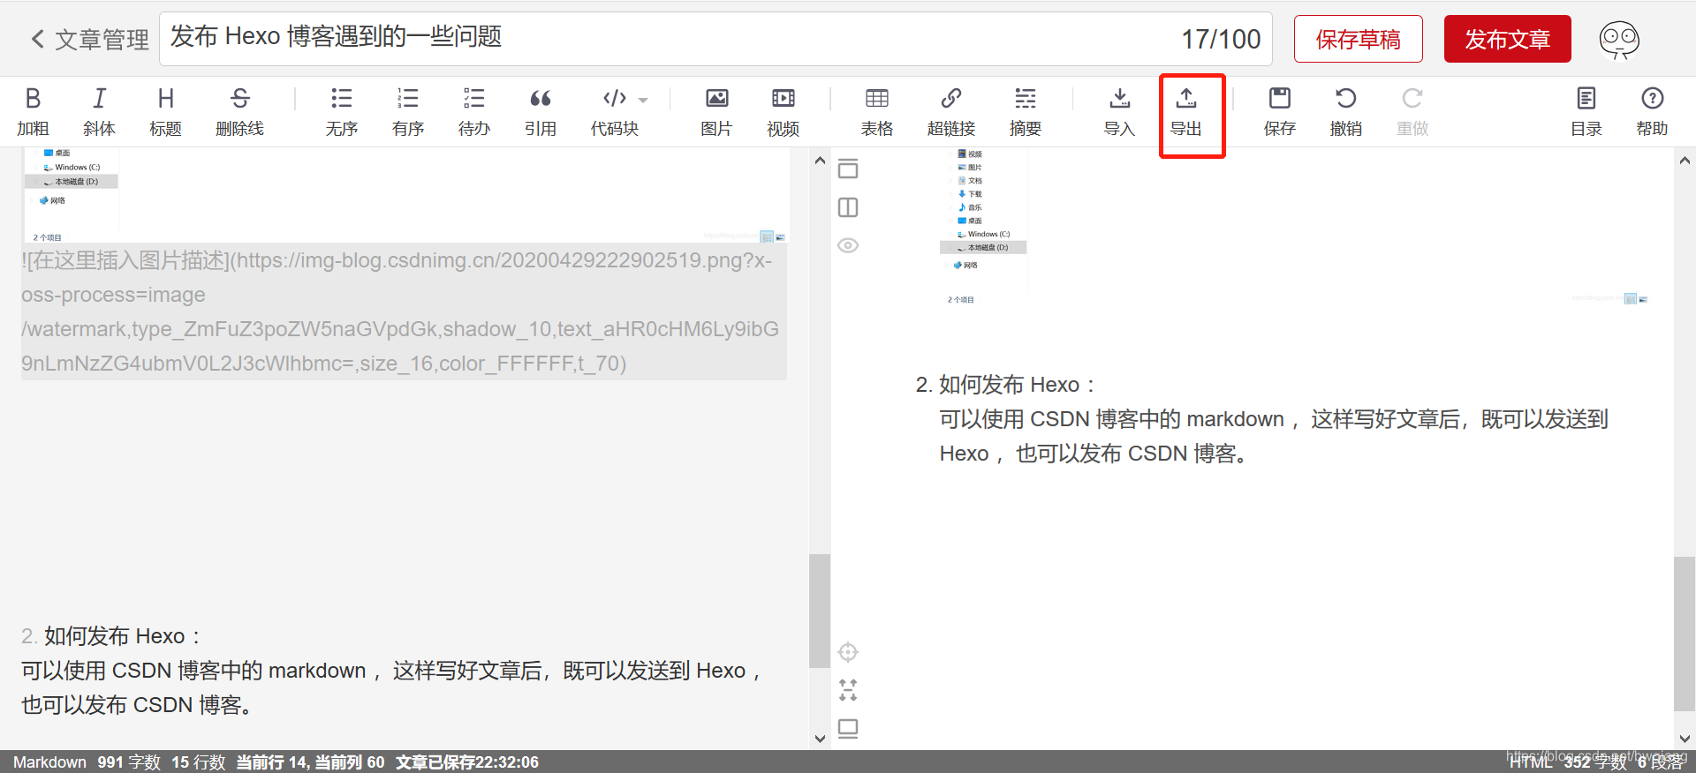Click the editor pane scrollbar thumb
This screenshot has height=773, width=1696.
pos(820,611)
